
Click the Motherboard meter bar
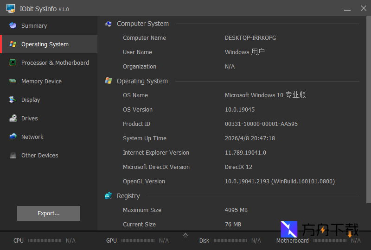pyautogui.click(x=330, y=241)
